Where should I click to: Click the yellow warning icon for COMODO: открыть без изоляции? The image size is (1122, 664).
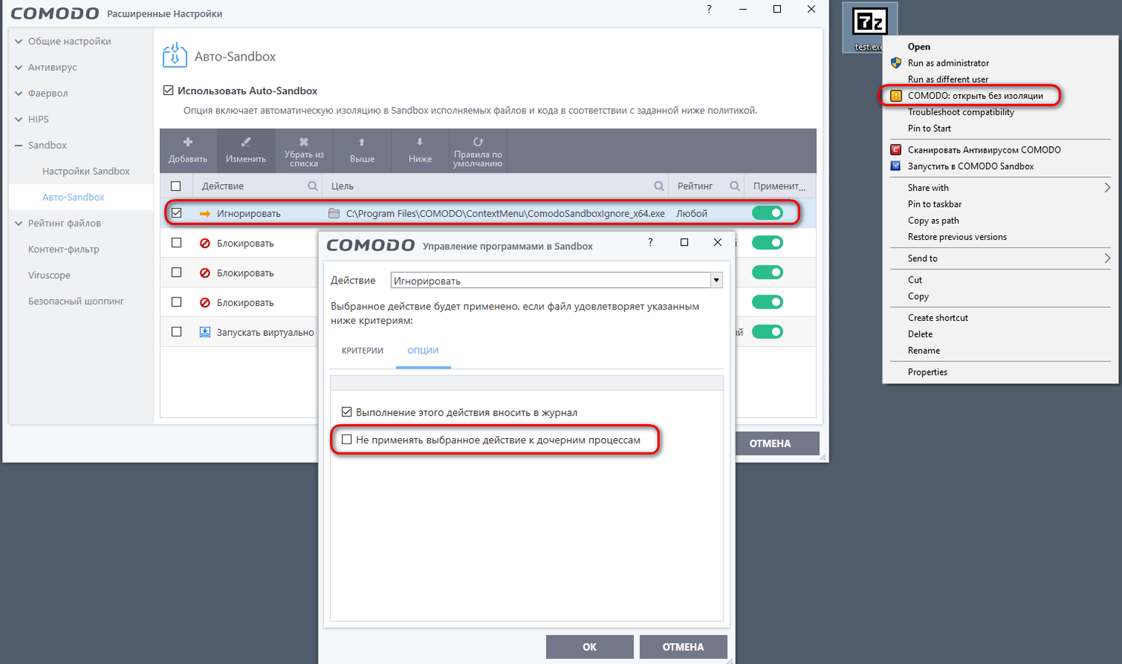point(896,96)
